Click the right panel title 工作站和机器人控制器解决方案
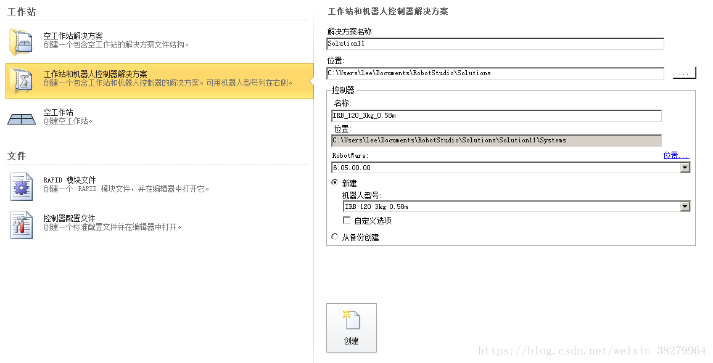Screen dimensions: 713x363 click(x=388, y=11)
